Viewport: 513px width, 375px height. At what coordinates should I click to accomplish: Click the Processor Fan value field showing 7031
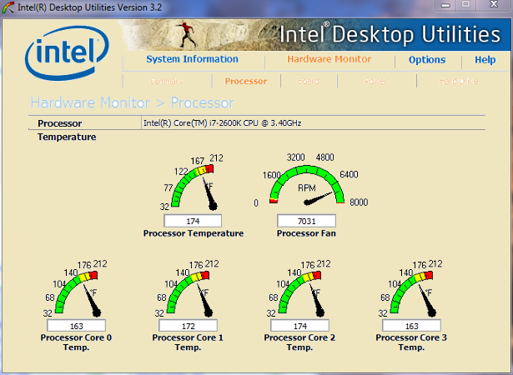[x=306, y=221]
